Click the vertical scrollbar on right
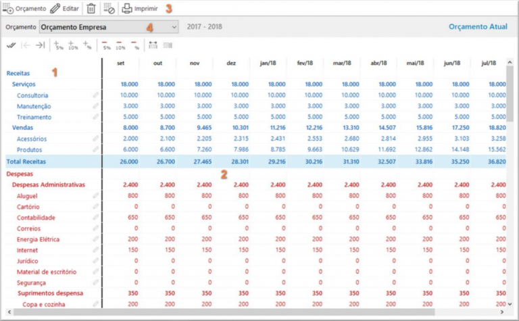 click(x=510, y=88)
